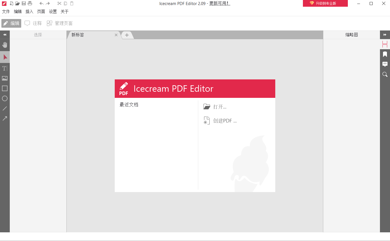Select the Line drawing tool
This screenshot has width=390, height=241.
tap(5, 108)
